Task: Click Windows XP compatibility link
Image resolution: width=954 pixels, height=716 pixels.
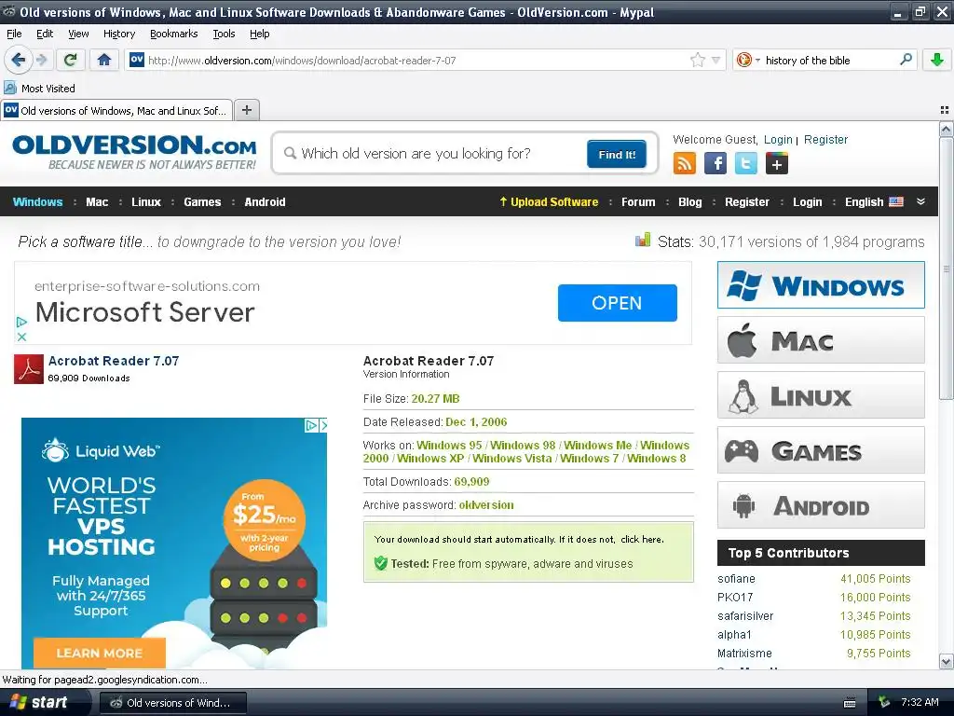Action: [430, 459]
